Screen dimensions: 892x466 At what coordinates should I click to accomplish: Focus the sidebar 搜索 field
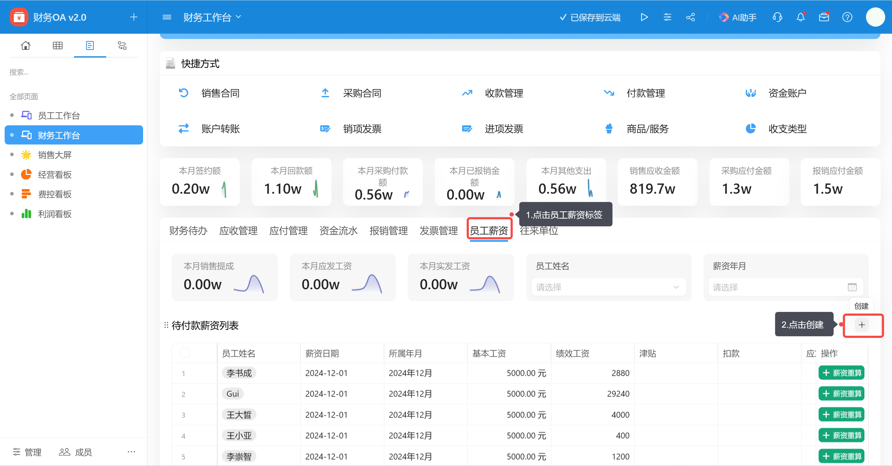click(x=73, y=72)
